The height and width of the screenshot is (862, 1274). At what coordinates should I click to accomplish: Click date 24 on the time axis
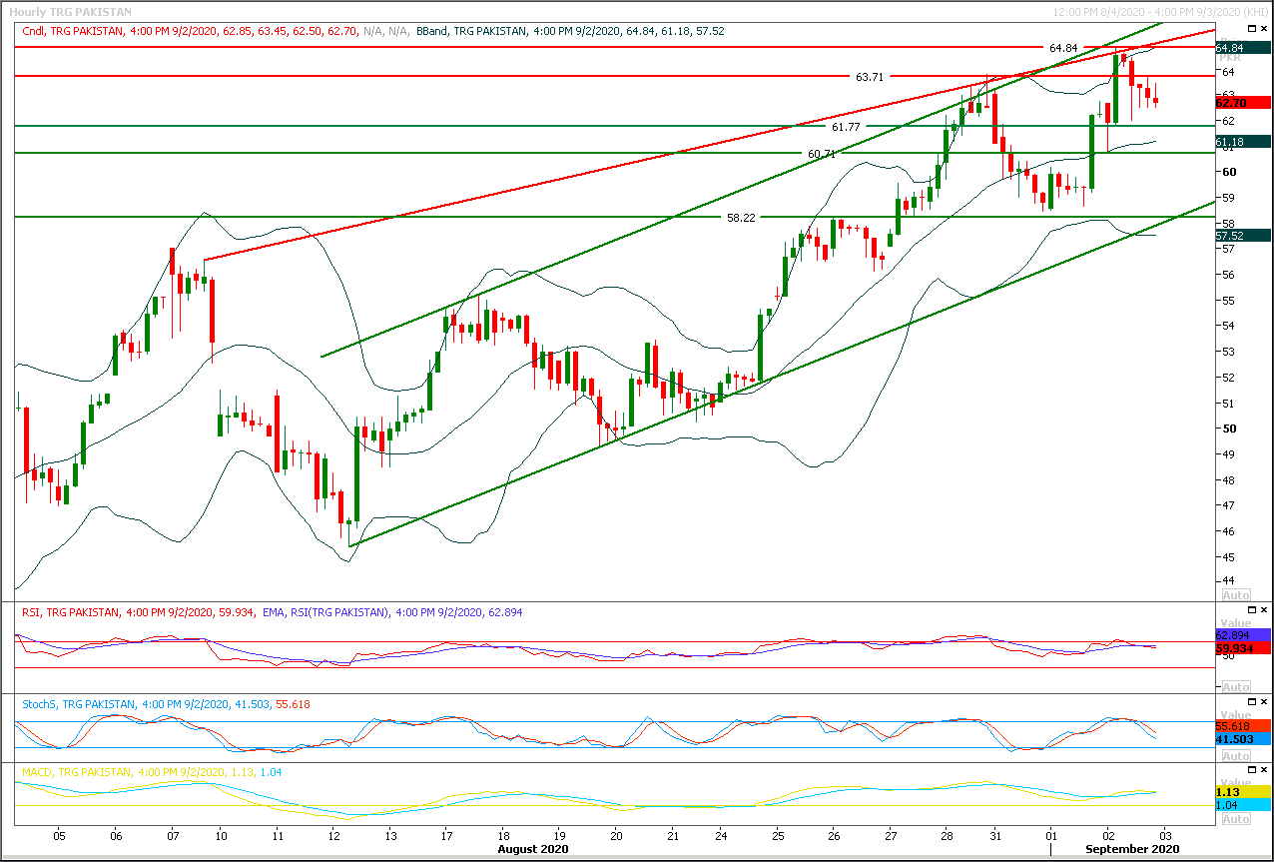tap(722, 835)
